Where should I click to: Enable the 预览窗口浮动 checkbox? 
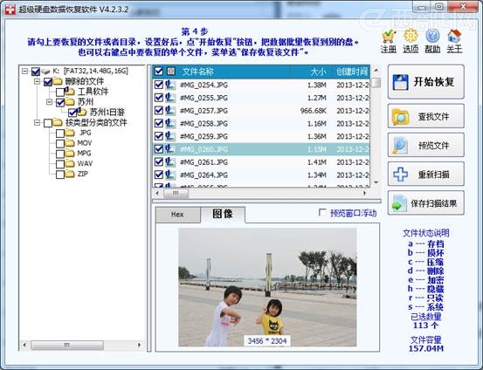point(322,213)
